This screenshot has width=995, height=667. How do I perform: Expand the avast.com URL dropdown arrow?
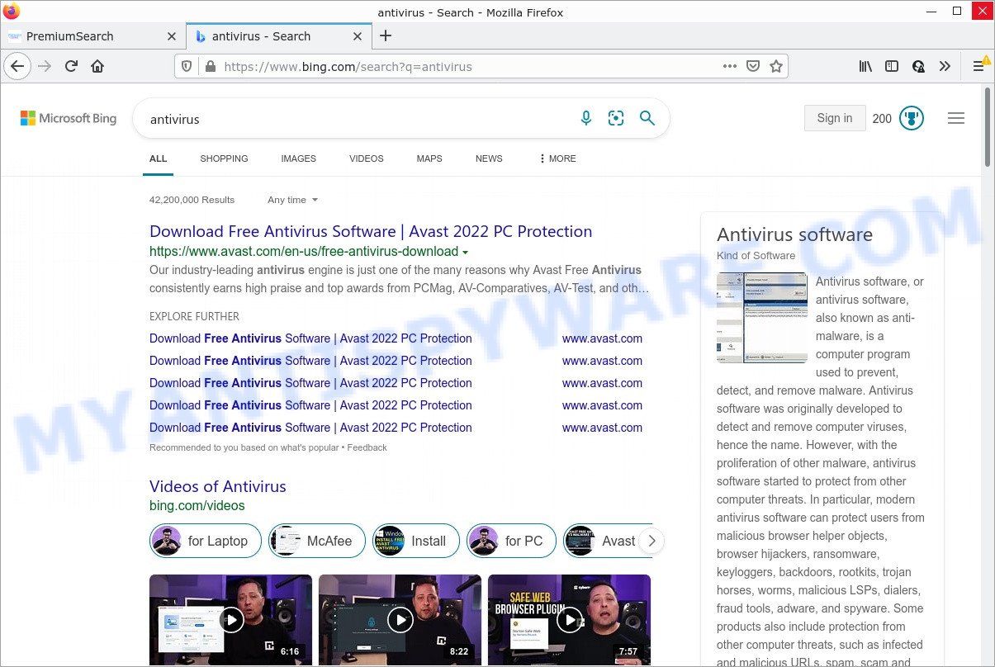466,253
